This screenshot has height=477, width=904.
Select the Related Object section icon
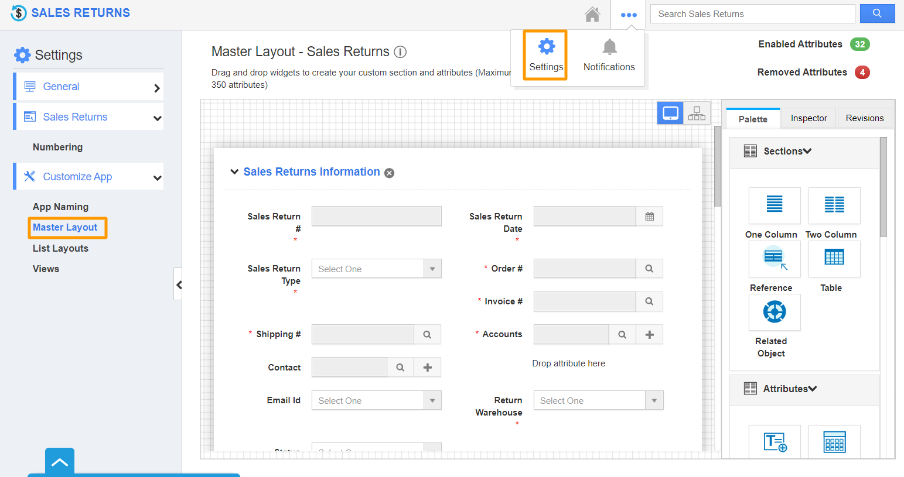tap(775, 312)
